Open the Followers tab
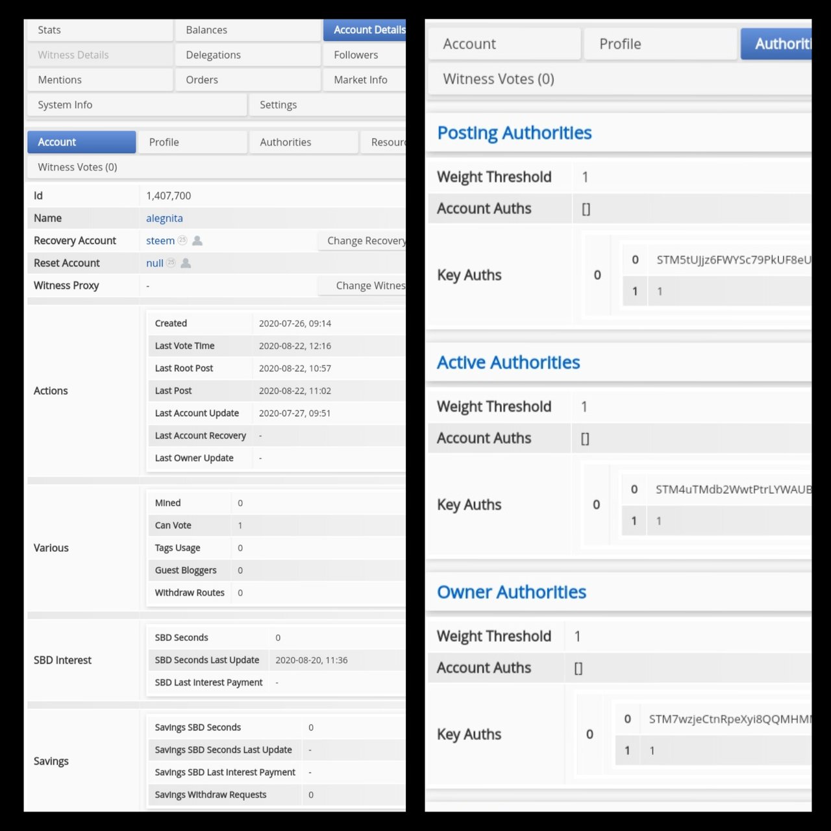 point(365,55)
